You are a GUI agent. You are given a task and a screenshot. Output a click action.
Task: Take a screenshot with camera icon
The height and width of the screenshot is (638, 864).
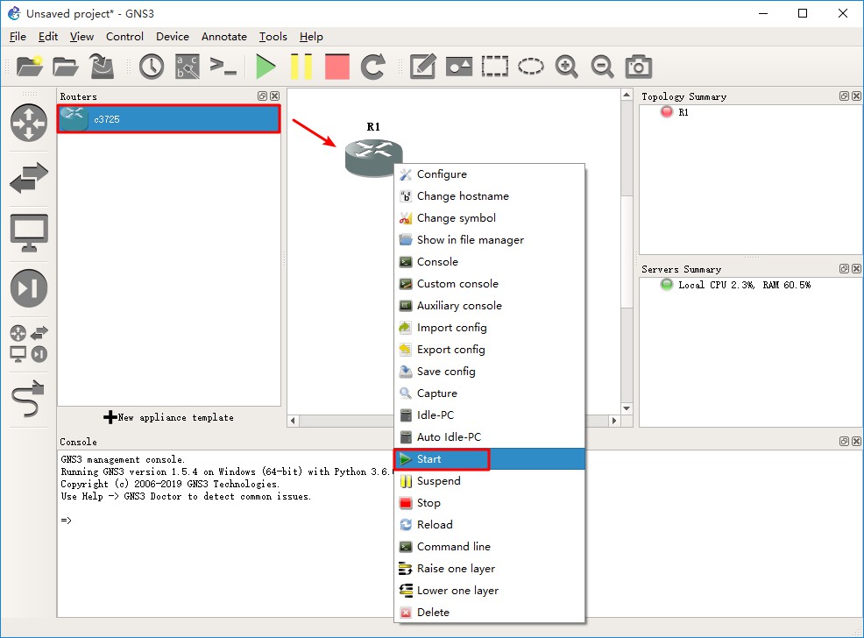(639, 67)
